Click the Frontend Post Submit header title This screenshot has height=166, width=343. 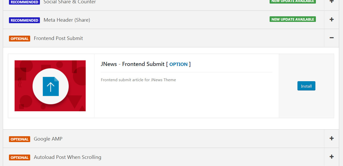pyautogui.click(x=58, y=38)
